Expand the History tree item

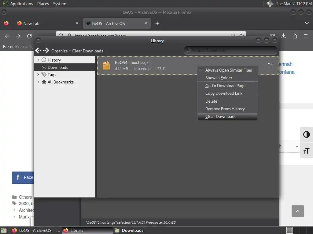click(x=38, y=60)
